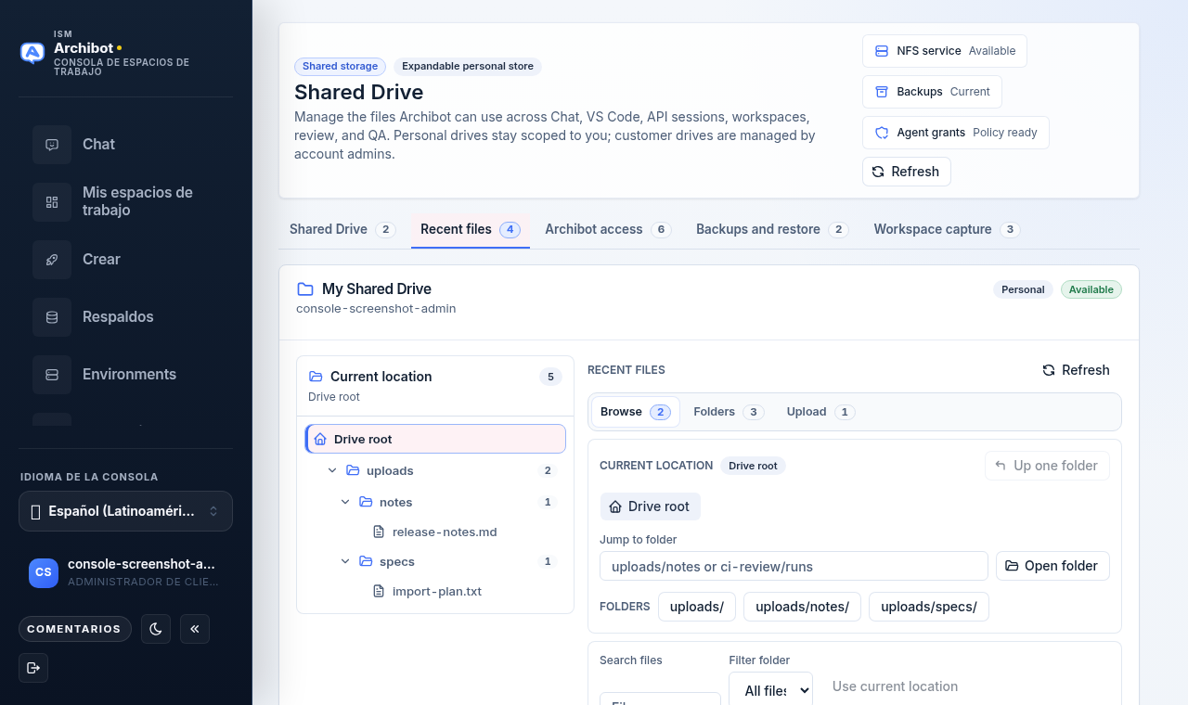Screen dimensions: 1188x705
Task: Click the folder icon beside My Shared Drive
Action: tap(305, 289)
